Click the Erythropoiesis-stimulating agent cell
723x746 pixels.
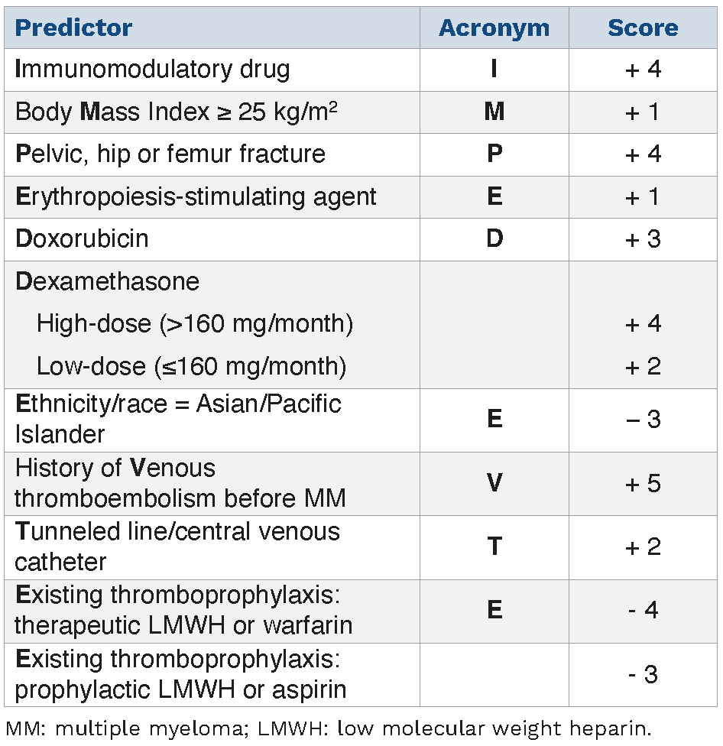[x=196, y=196]
